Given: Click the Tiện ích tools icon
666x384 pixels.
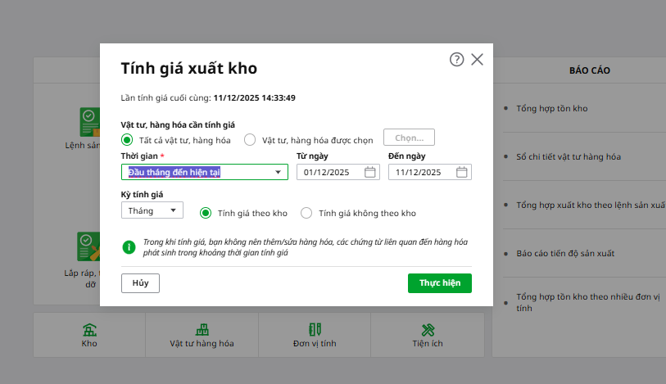Looking at the screenshot, I should coord(427,329).
